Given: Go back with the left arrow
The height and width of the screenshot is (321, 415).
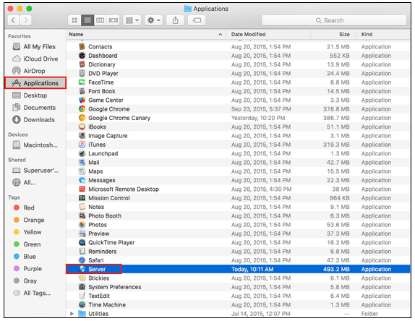Looking at the screenshot, I should [14, 20].
